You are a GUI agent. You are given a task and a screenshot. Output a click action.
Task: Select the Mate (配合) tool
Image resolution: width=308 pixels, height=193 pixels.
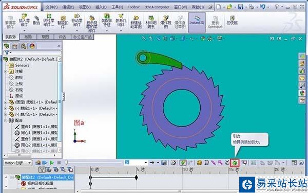click(x=36, y=21)
